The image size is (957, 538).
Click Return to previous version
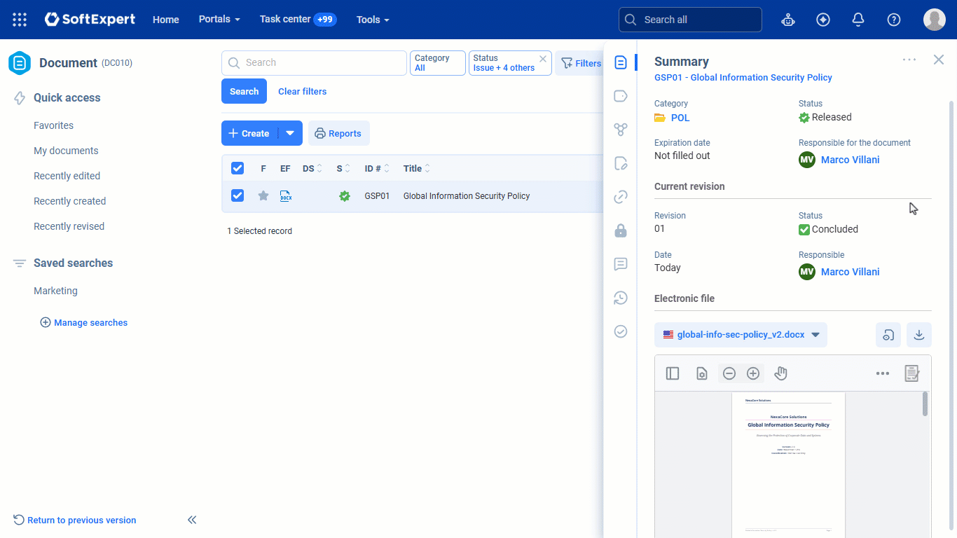[75, 520]
